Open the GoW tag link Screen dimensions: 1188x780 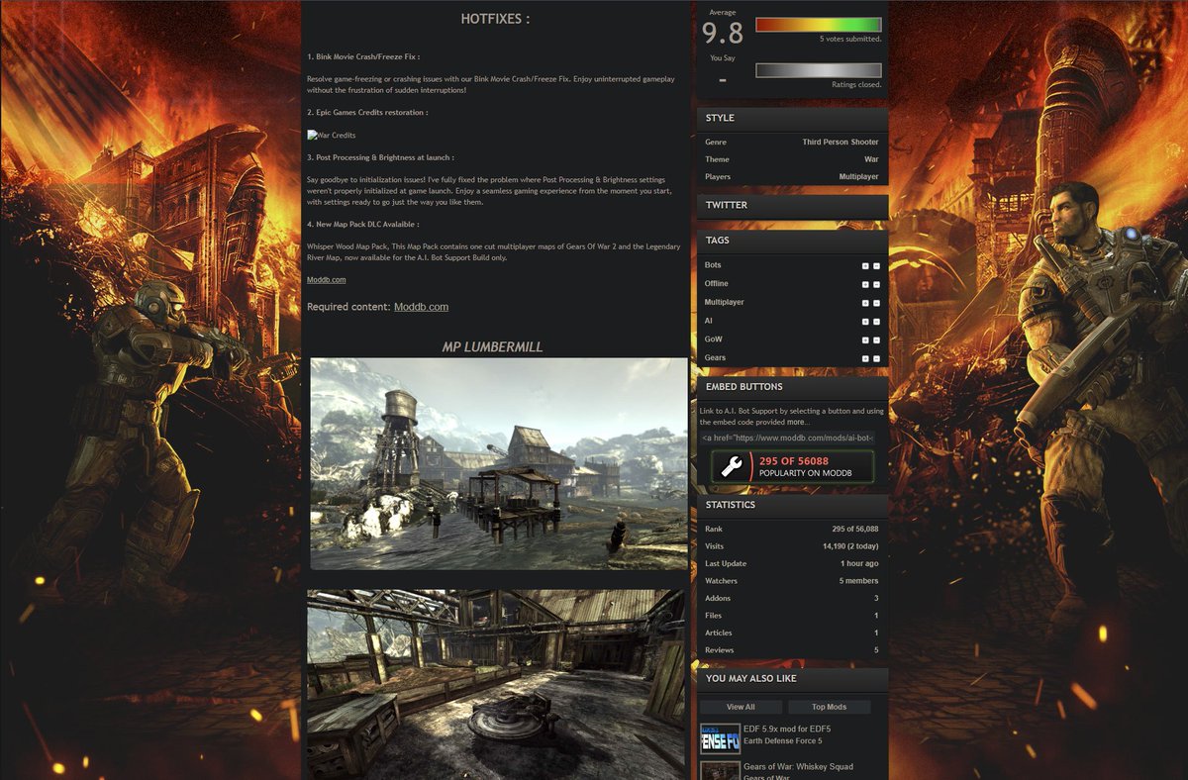click(713, 340)
